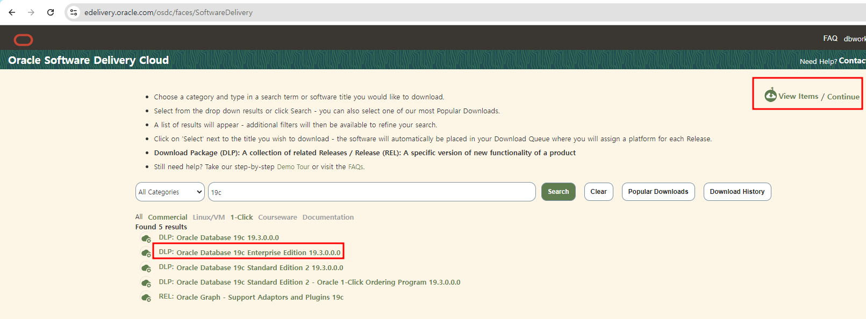The height and width of the screenshot is (319, 866).
Task: Click the browser back arrow
Action: 12,12
